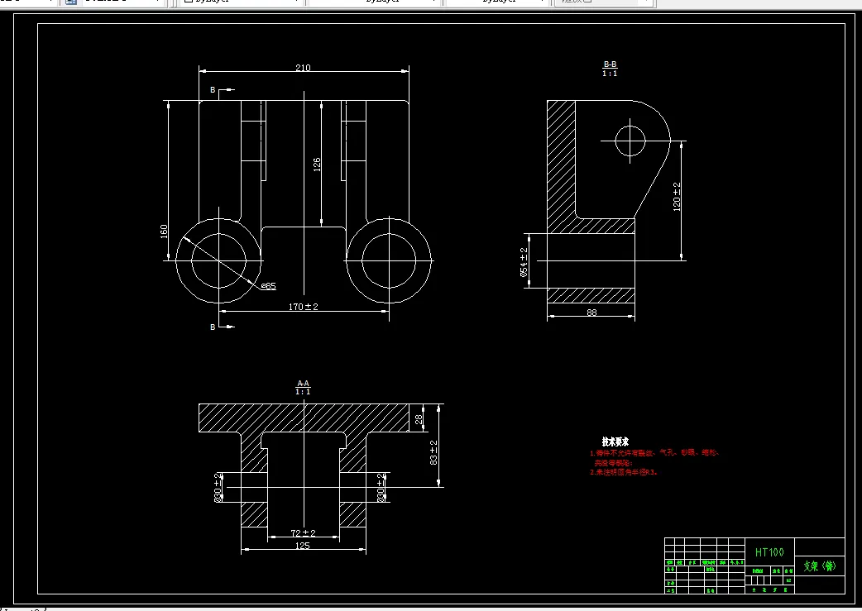Click the lower B section marker
This screenshot has height=611, width=862.
[x=213, y=327]
